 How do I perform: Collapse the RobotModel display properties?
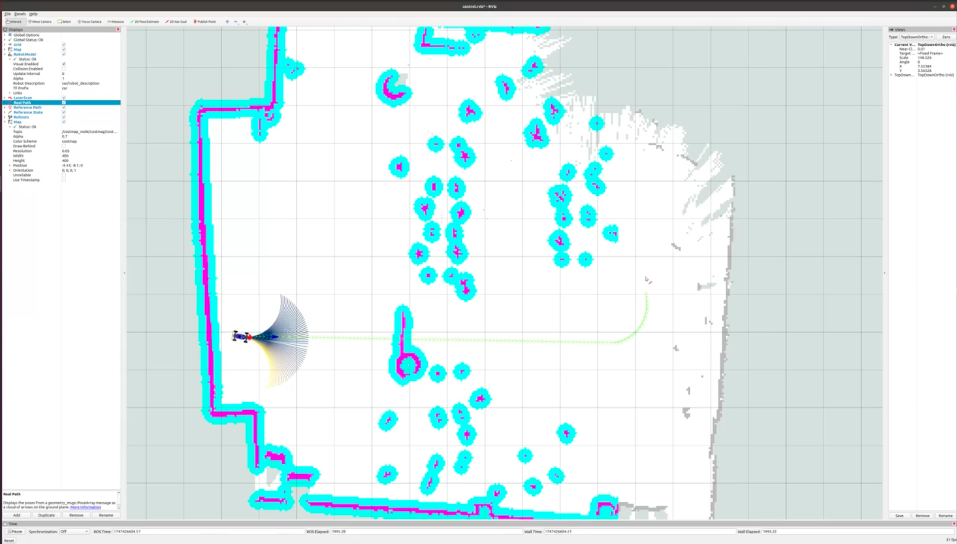pos(6,54)
